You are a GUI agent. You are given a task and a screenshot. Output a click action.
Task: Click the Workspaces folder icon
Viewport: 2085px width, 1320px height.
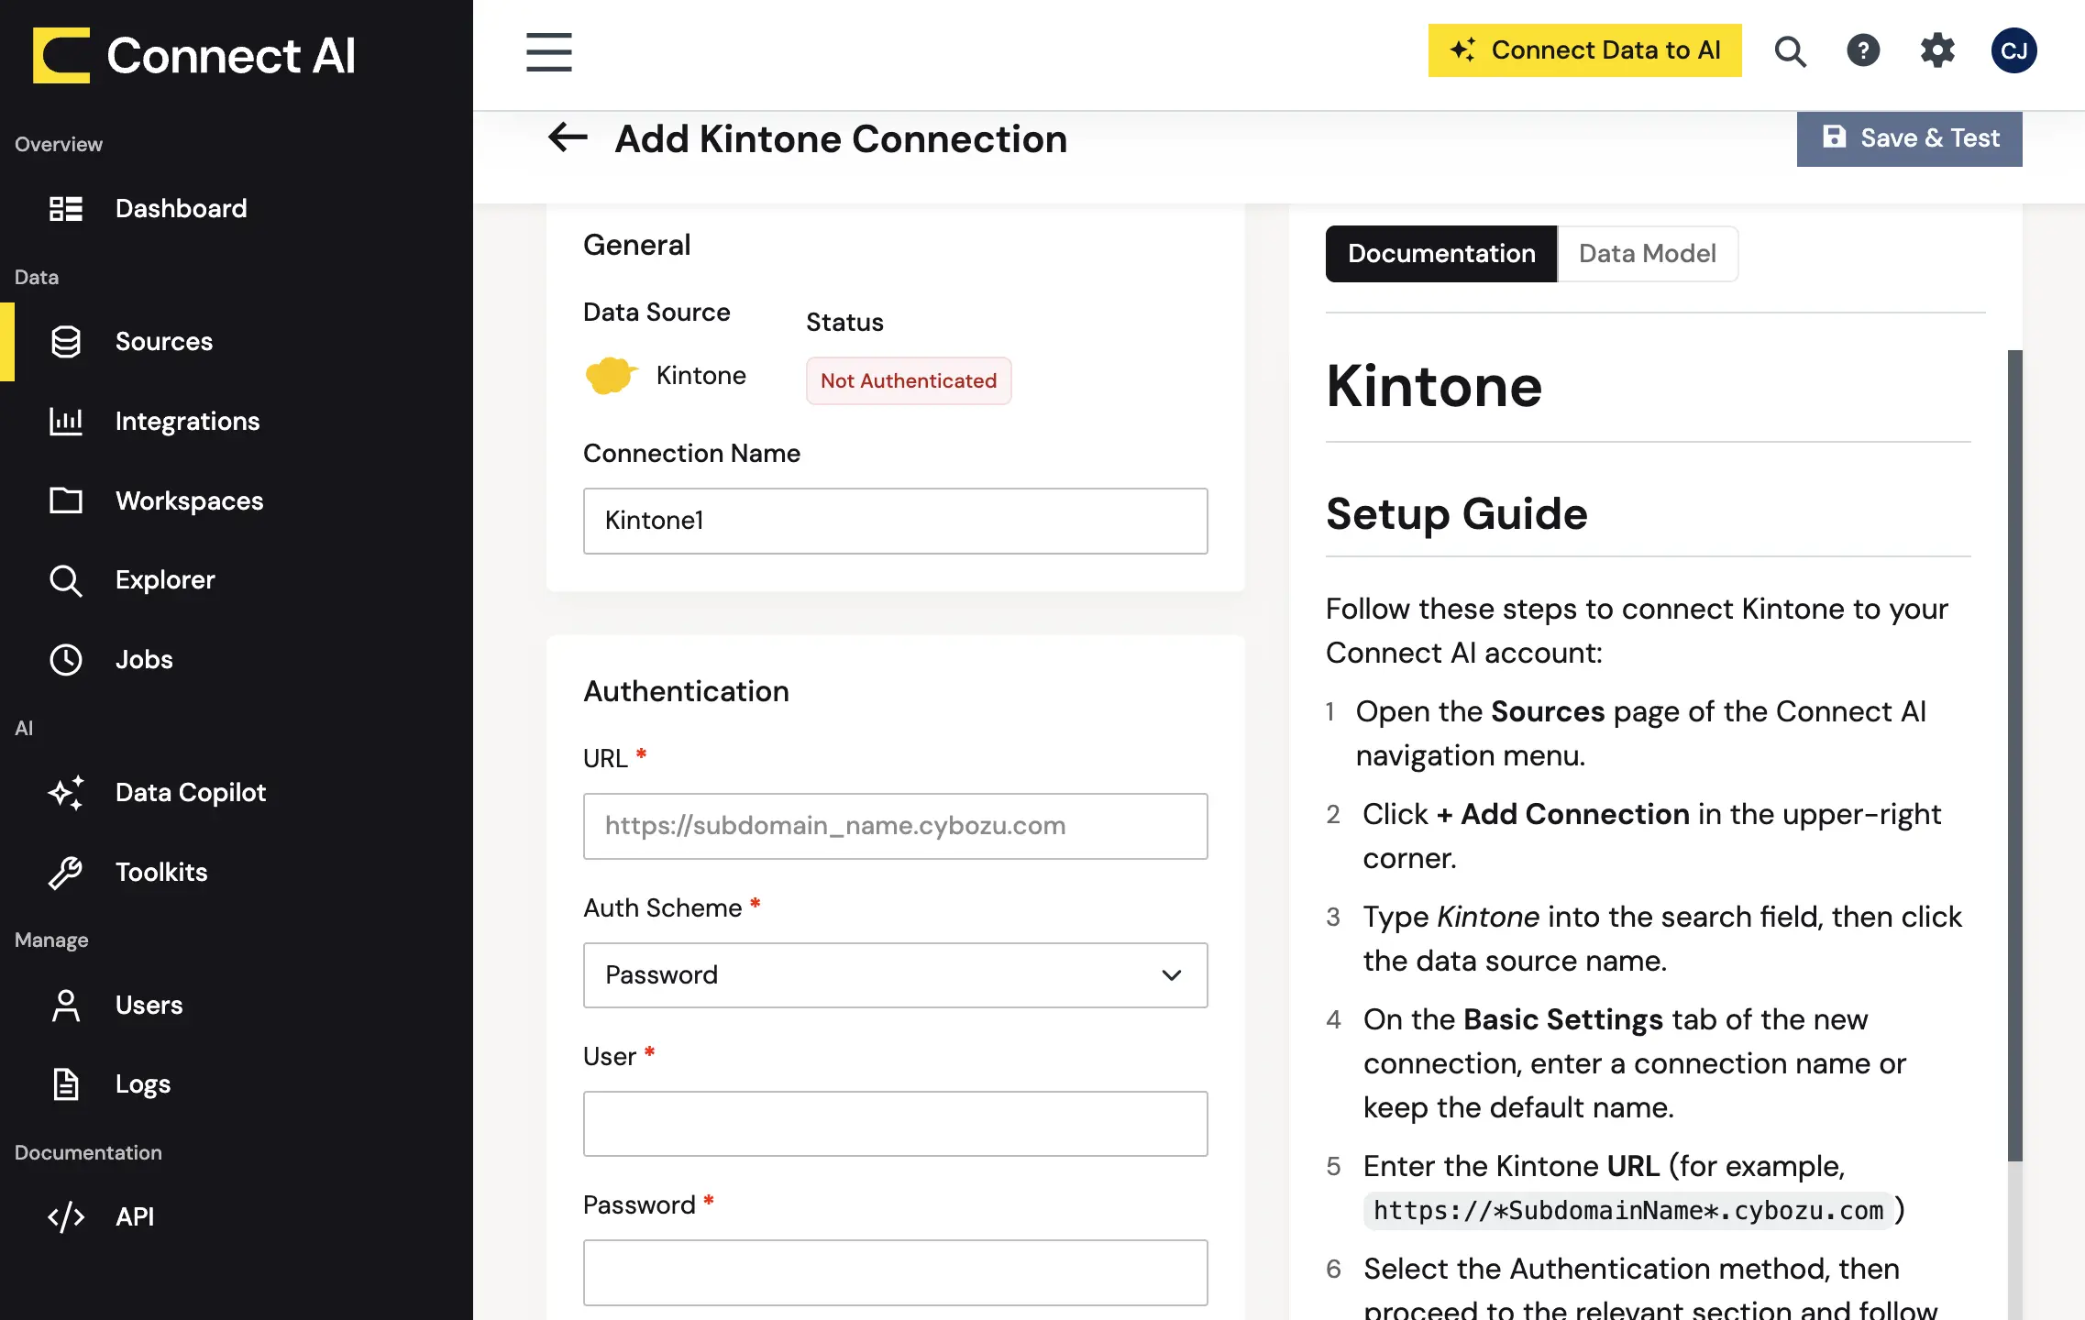[x=66, y=500]
